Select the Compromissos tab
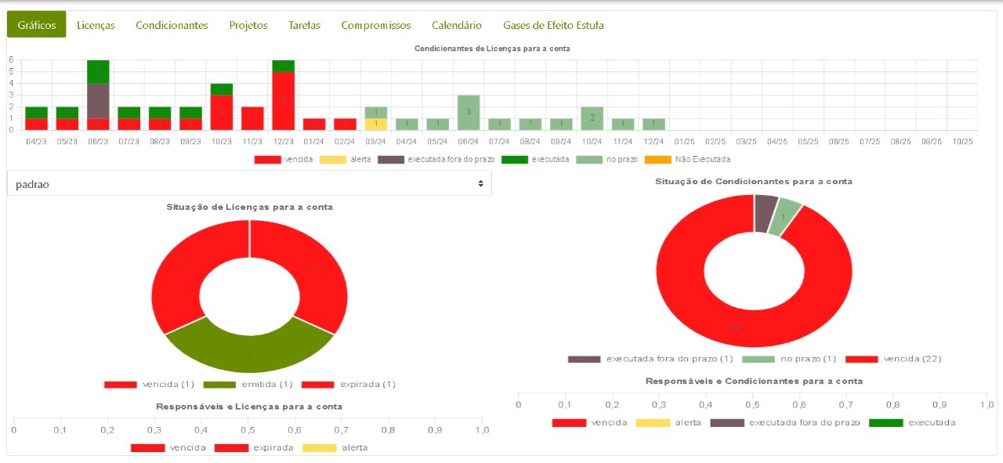 [x=375, y=25]
